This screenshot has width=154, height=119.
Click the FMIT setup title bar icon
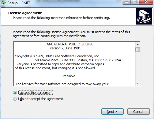pyautogui.click(x=3, y=3)
